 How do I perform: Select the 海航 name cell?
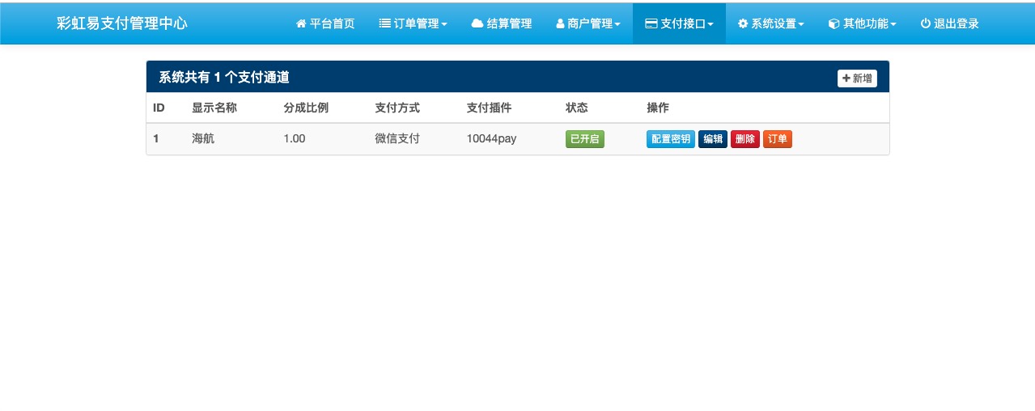[203, 138]
